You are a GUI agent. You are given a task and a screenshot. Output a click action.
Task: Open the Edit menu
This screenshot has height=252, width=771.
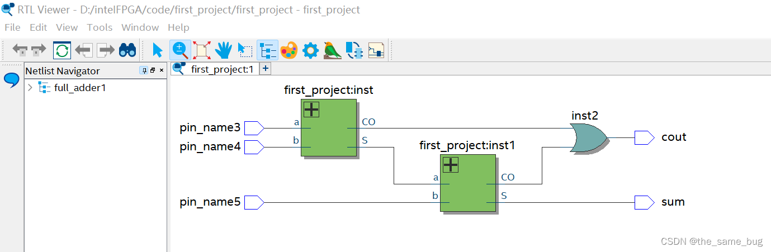point(39,27)
